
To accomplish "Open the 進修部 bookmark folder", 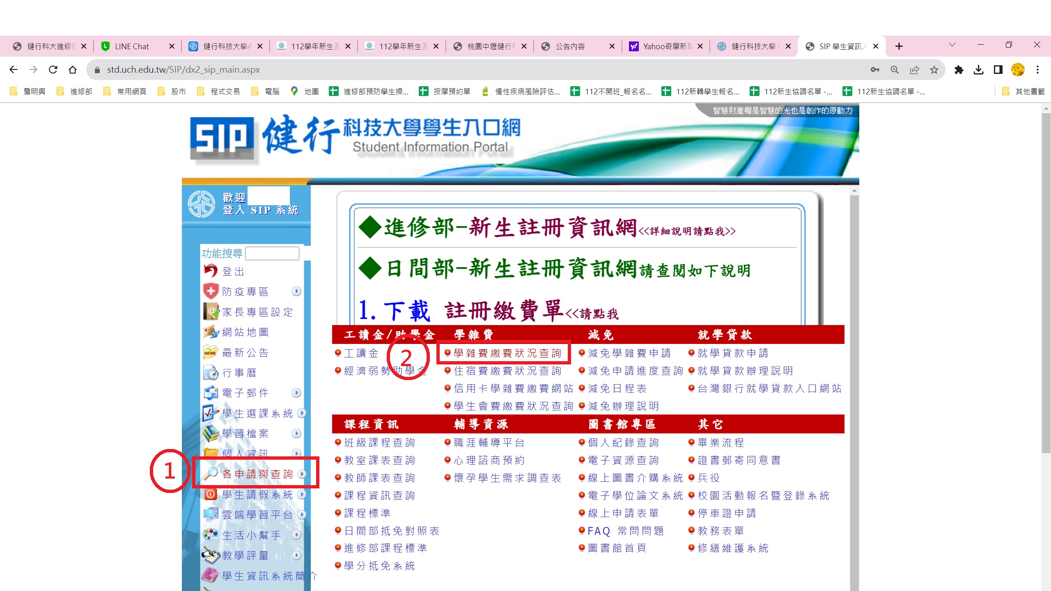I will [x=75, y=91].
